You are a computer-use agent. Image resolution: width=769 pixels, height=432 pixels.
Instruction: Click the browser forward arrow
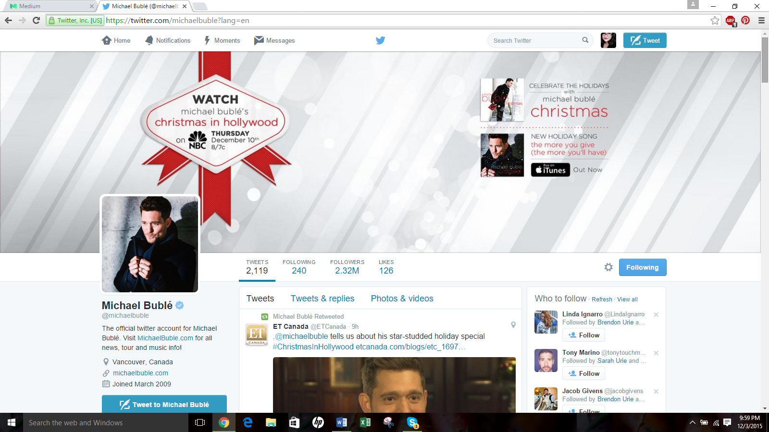pos(22,20)
